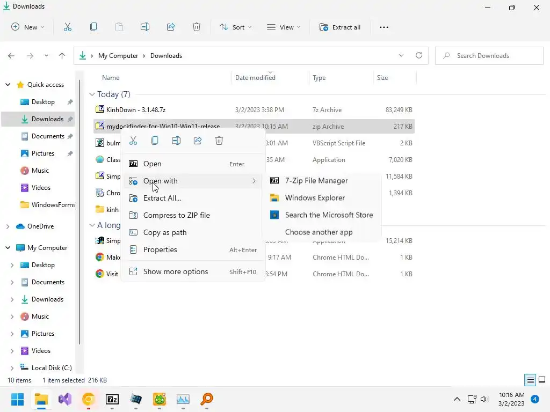Screen dimensions: 550x412
Task: Collapse the Quick access tree node
Action: coord(8,85)
